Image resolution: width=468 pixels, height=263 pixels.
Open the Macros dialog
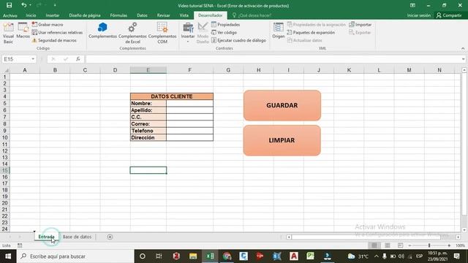click(23, 31)
